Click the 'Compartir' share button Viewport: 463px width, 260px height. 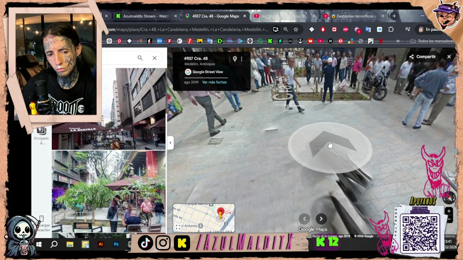pyautogui.click(x=422, y=57)
